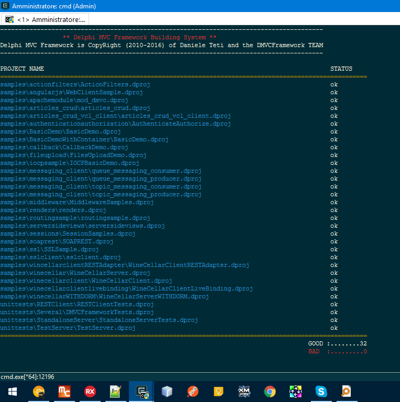Click the SessionSamples.dproj line
Screen dimensions: 400x402
(x=68, y=234)
